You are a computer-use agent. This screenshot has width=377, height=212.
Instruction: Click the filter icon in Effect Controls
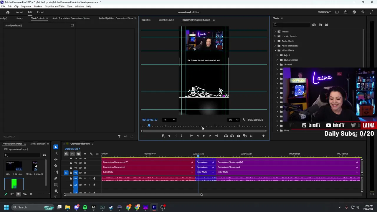(x=119, y=136)
